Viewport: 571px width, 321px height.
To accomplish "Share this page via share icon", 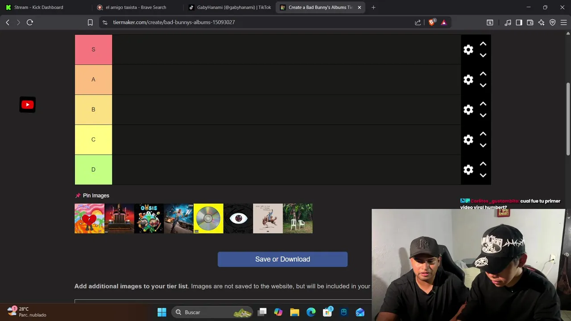I will pyautogui.click(x=418, y=22).
